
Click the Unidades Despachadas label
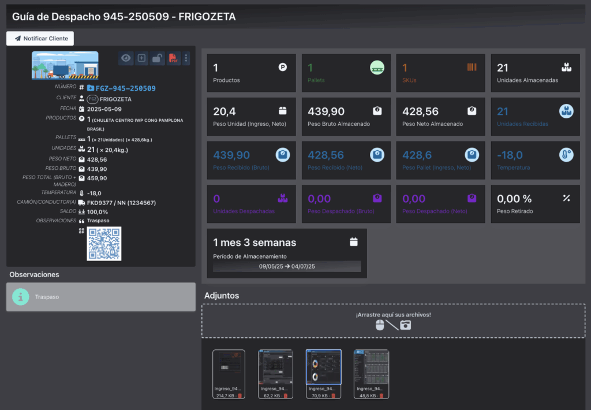click(x=244, y=211)
